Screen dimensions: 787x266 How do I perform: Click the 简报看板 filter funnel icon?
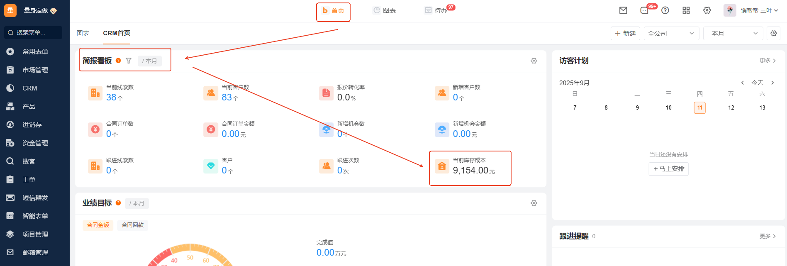(129, 61)
